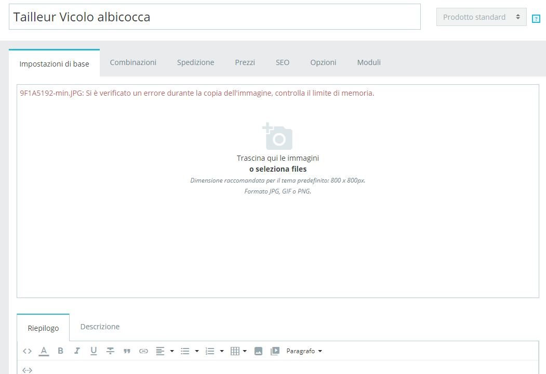Image resolution: width=546 pixels, height=374 pixels.
Task: Open the Spedizione tab
Action: (x=195, y=62)
